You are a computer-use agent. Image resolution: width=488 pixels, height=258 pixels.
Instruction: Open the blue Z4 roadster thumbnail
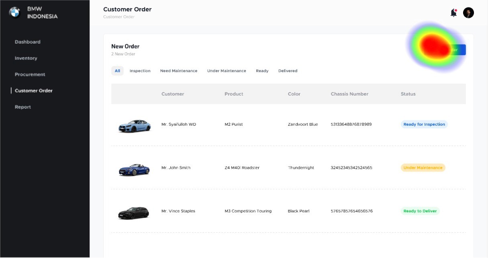[134, 169]
